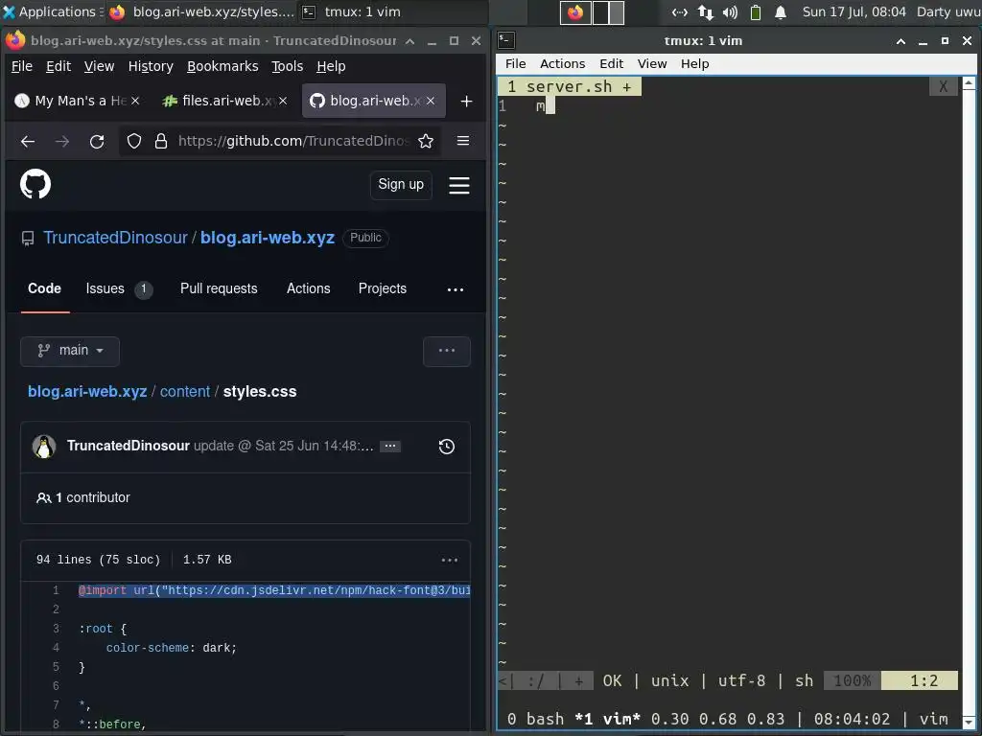
Task: Select the server.sh vim buffer tab
Action: (570, 87)
